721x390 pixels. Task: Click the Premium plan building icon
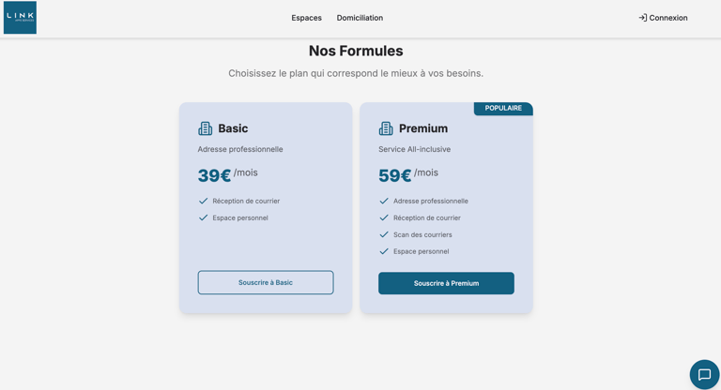(386, 128)
